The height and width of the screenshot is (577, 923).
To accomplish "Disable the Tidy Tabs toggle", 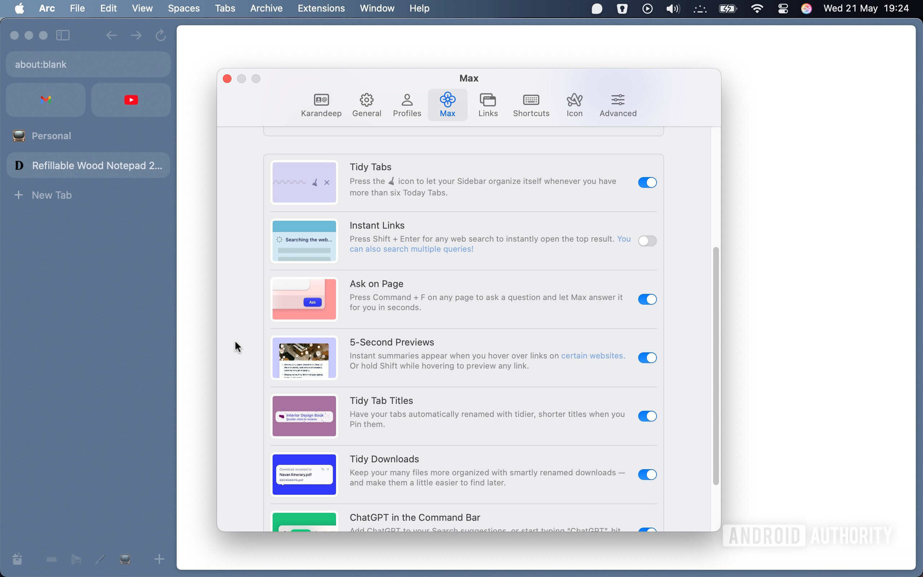I will (646, 182).
